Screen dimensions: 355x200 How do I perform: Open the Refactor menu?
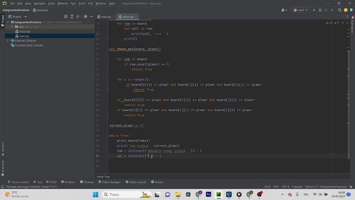(63, 3)
